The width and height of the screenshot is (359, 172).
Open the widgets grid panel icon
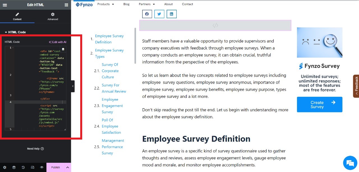[x=66, y=5]
